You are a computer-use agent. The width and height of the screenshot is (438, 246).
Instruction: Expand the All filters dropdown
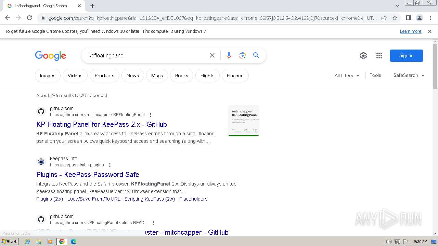(x=347, y=76)
